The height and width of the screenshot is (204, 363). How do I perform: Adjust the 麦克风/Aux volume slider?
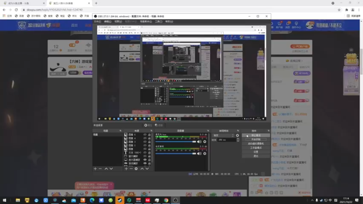click(176, 141)
